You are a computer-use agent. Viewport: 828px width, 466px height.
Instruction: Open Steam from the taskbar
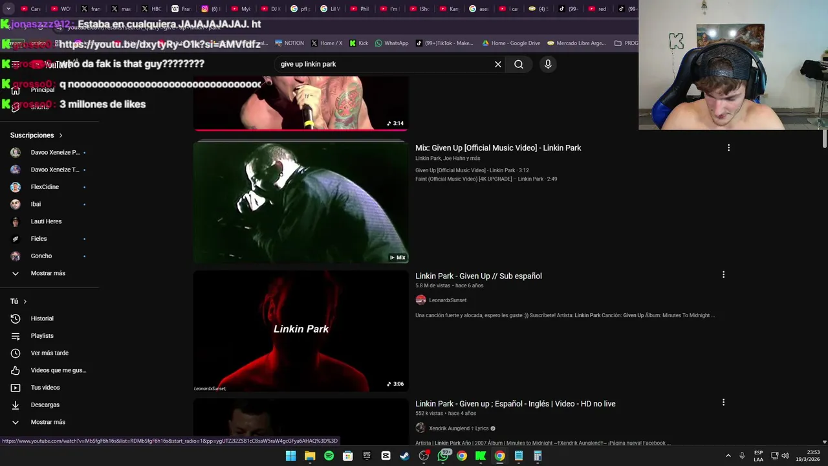pyautogui.click(x=404, y=456)
